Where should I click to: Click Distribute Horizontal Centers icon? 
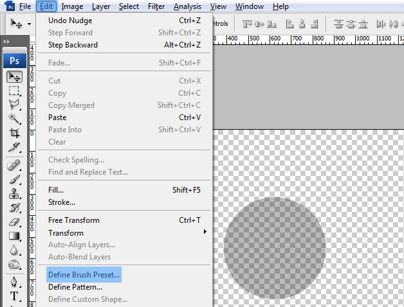(x=393, y=24)
